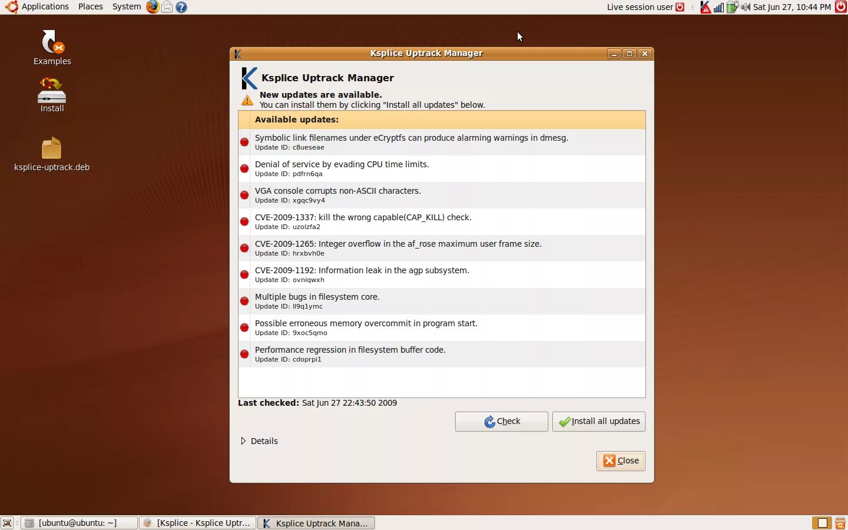Screen dimensions: 848x530
Task: Select 'Possible erroneous memory overcommit' row
Action: pyautogui.click(x=442, y=327)
